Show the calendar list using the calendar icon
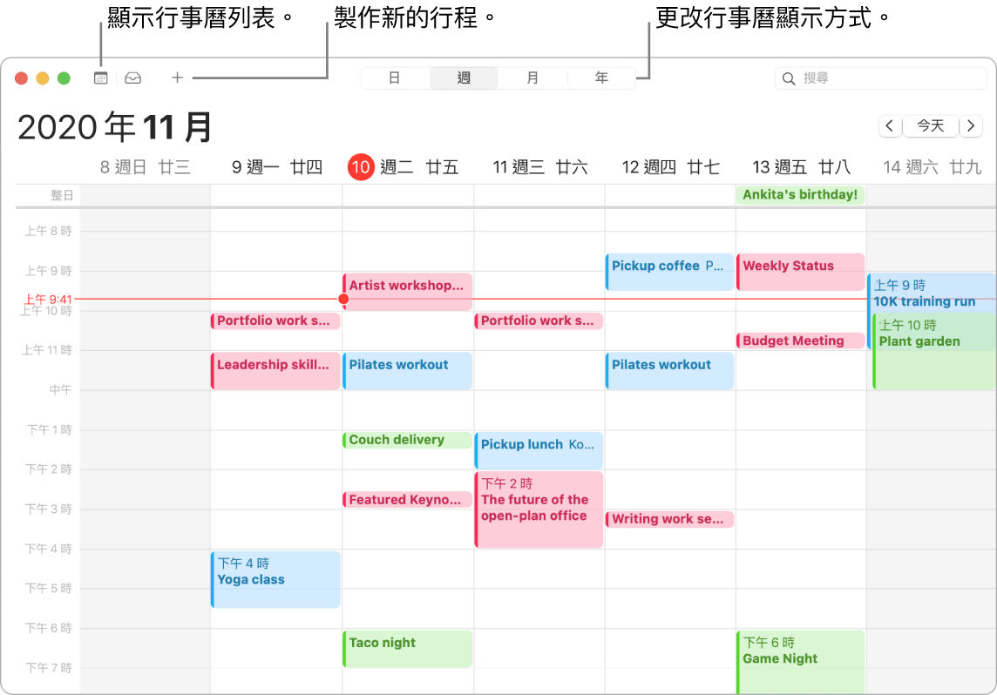The width and height of the screenshot is (997, 695). (x=100, y=78)
